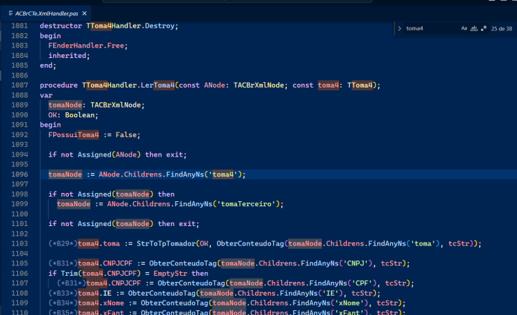Image resolution: width=517 pixels, height=315 pixels.
Task: Click 'FEnderHandler' on line 1083
Action: coord(76,45)
